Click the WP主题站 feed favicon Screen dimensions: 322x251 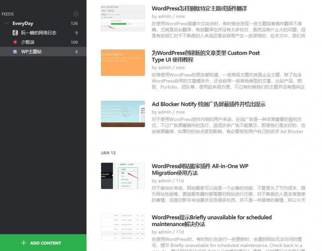click(15, 52)
